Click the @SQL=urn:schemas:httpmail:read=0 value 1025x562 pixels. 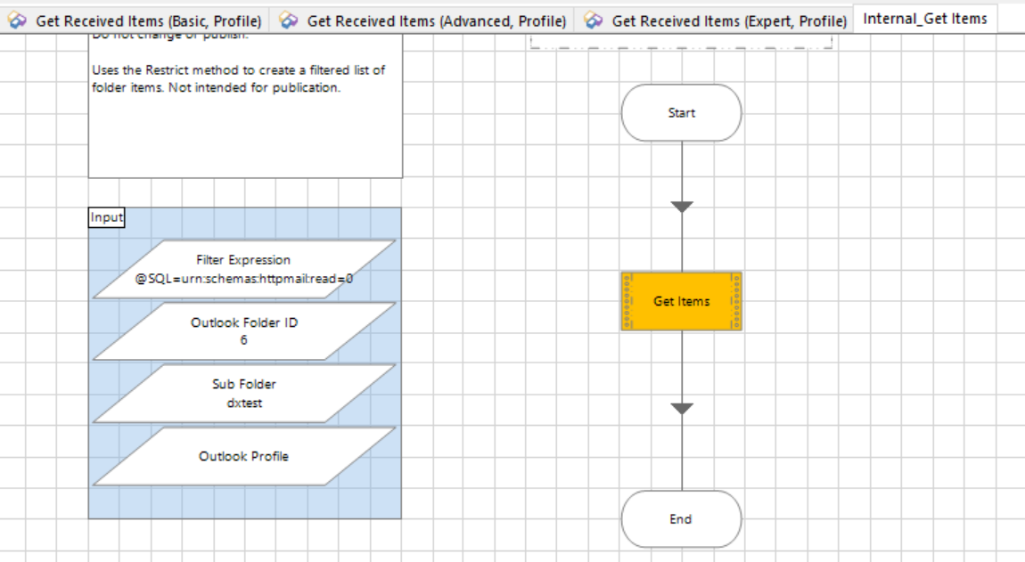pos(244,279)
